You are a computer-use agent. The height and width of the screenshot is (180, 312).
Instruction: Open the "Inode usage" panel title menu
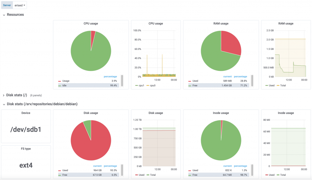click(221, 113)
